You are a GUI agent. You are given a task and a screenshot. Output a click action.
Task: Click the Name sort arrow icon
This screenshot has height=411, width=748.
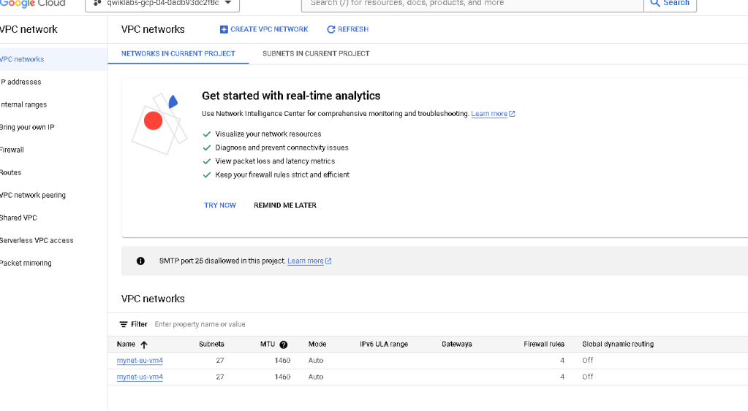click(144, 345)
